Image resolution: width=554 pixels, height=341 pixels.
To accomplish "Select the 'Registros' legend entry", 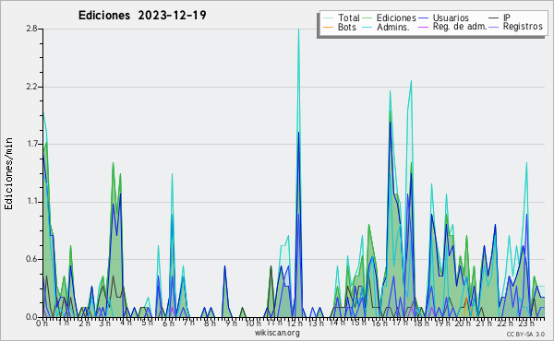I will tap(516, 27).
